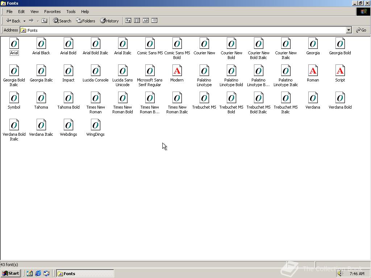Open the Back history dropdown arrow
The image size is (371, 278).
point(24,21)
